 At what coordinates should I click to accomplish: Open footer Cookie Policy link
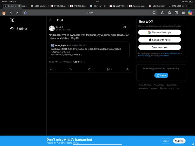tap(172, 85)
